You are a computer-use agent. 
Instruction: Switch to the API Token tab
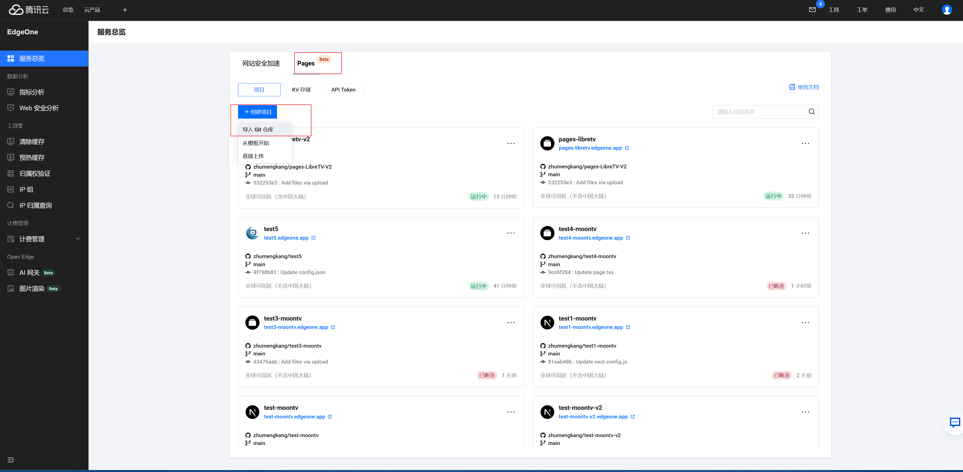[343, 90]
